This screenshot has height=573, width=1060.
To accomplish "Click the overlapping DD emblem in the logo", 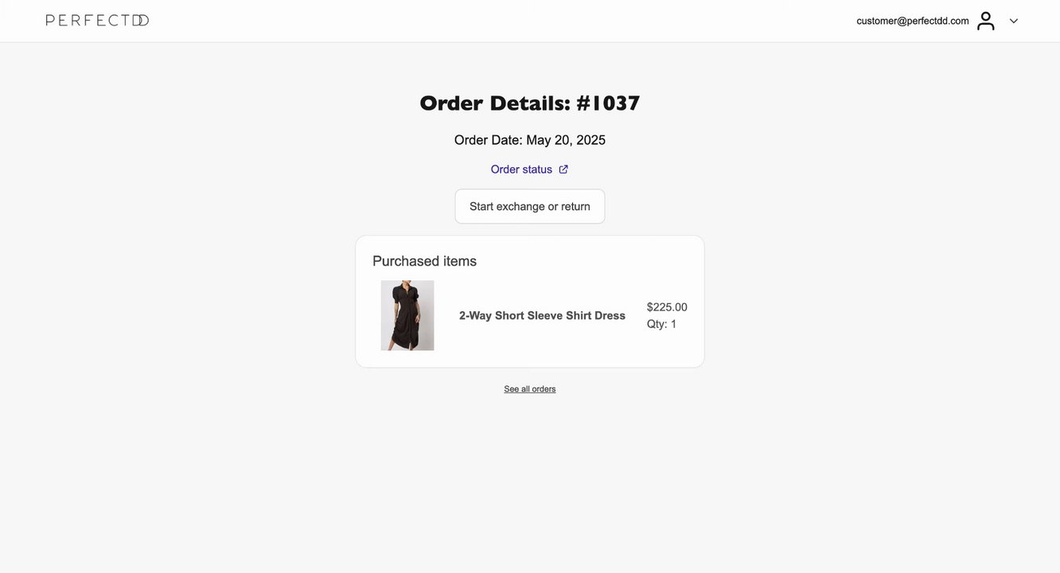I will coord(140,20).
